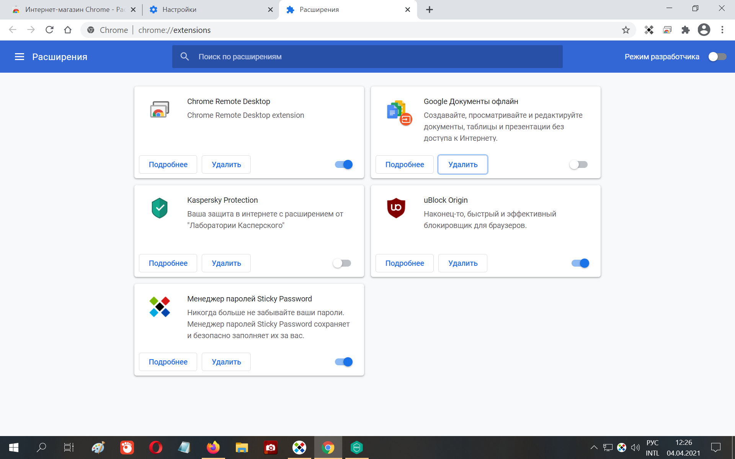Enable Kaspersky Protection extension toggle
Image resolution: width=735 pixels, height=459 pixels.
point(342,263)
